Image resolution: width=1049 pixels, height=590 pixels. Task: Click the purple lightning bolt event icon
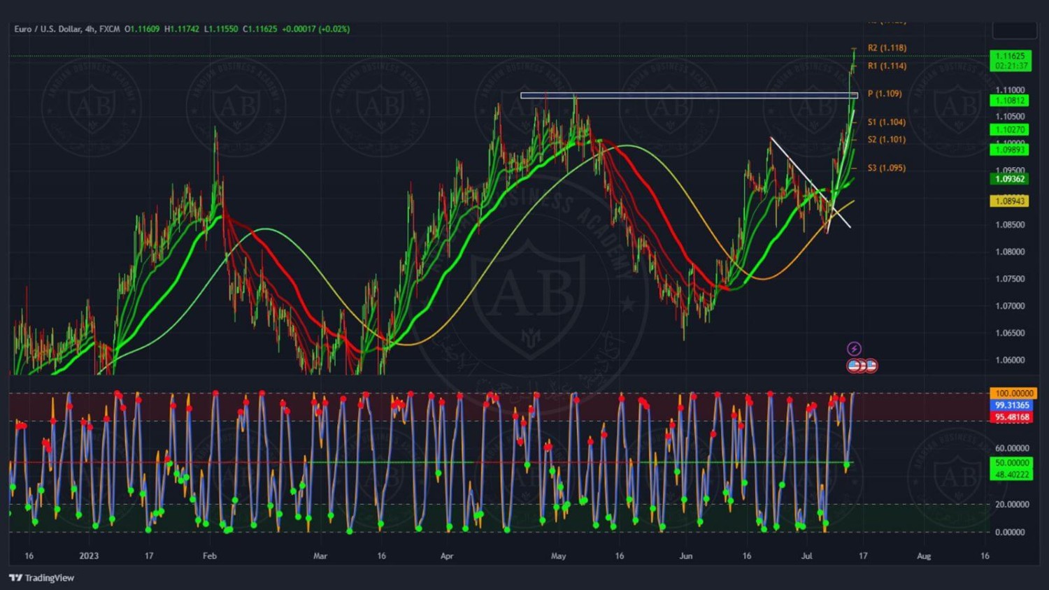pos(854,349)
